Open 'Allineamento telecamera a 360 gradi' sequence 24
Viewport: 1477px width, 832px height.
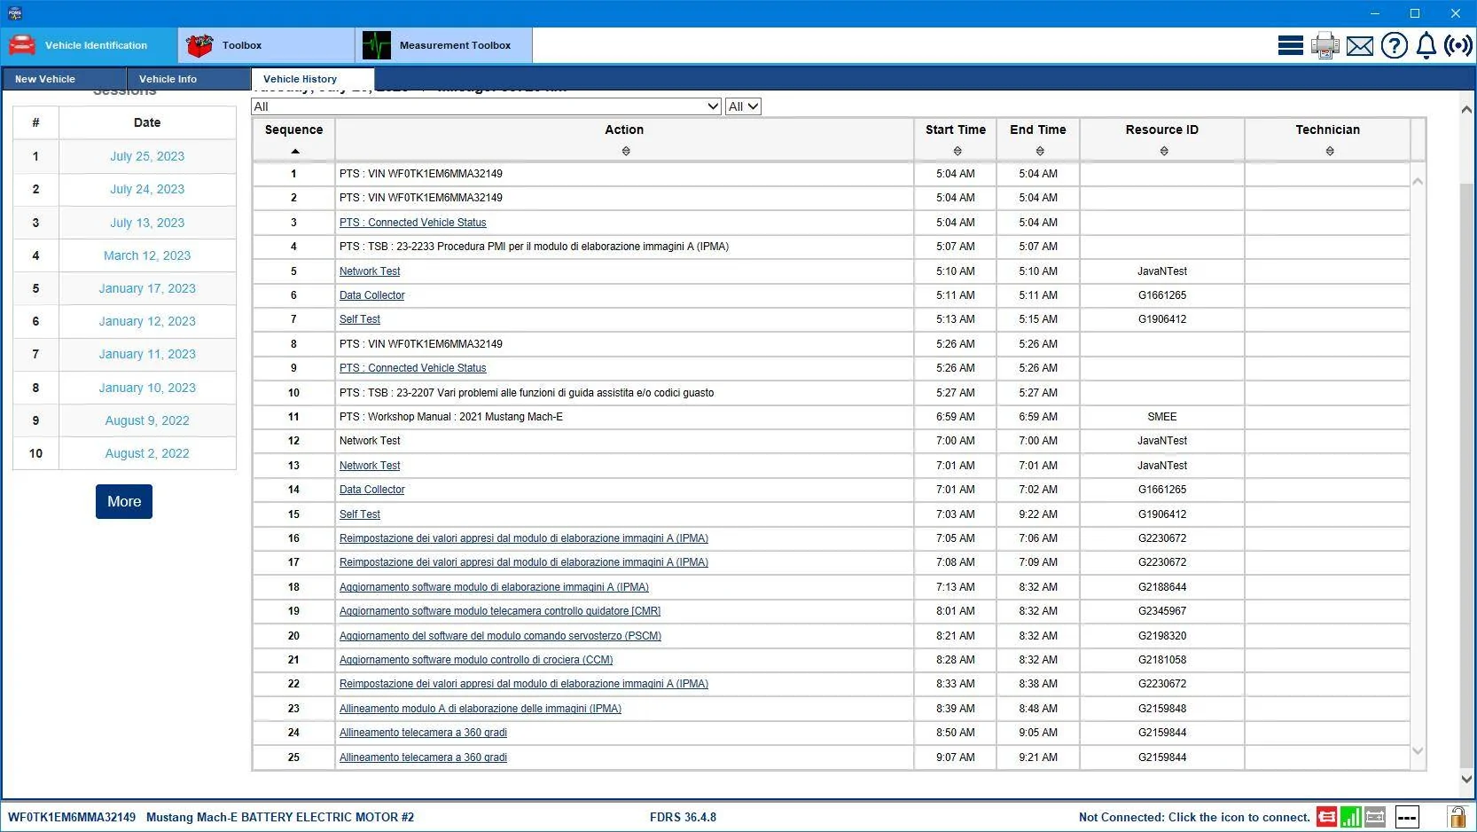(x=423, y=733)
